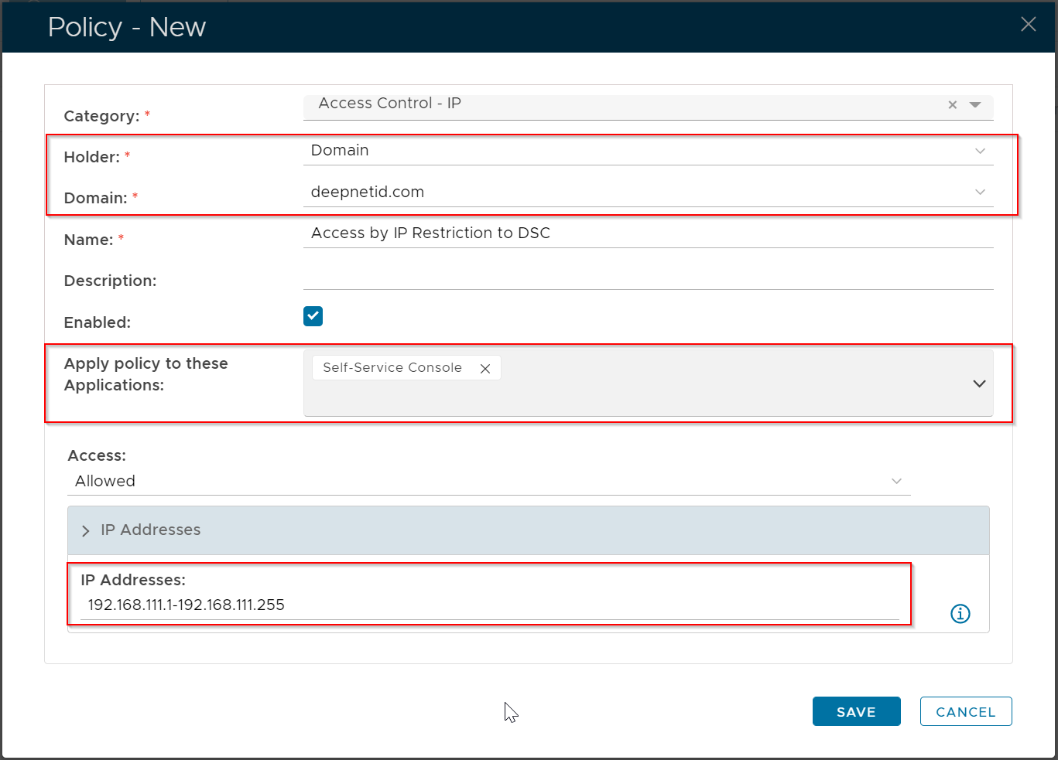Open the Access dropdown arrow
The height and width of the screenshot is (760, 1058).
pos(896,481)
